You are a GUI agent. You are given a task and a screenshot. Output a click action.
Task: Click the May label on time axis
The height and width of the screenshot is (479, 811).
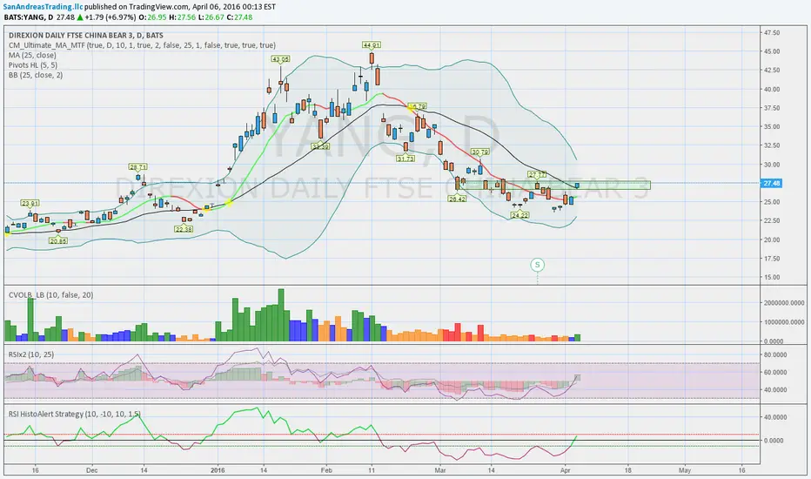tap(685, 470)
